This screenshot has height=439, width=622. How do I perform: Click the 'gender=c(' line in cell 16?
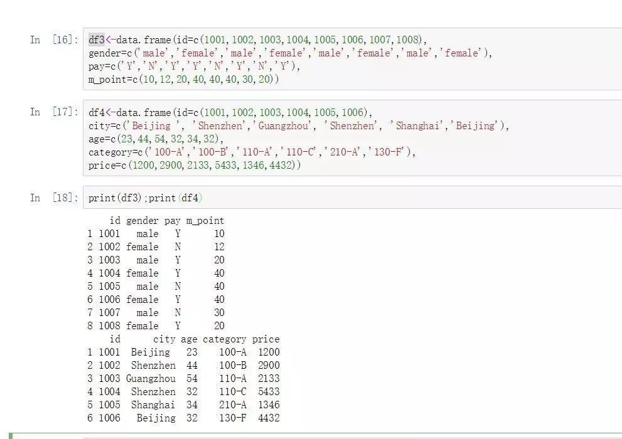[290, 53]
